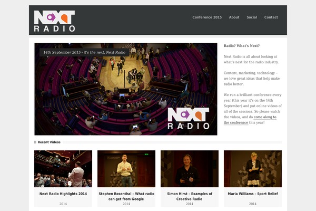Open Stephen Rosenthal video thumbnail
316x211 pixels.
click(x=126, y=169)
